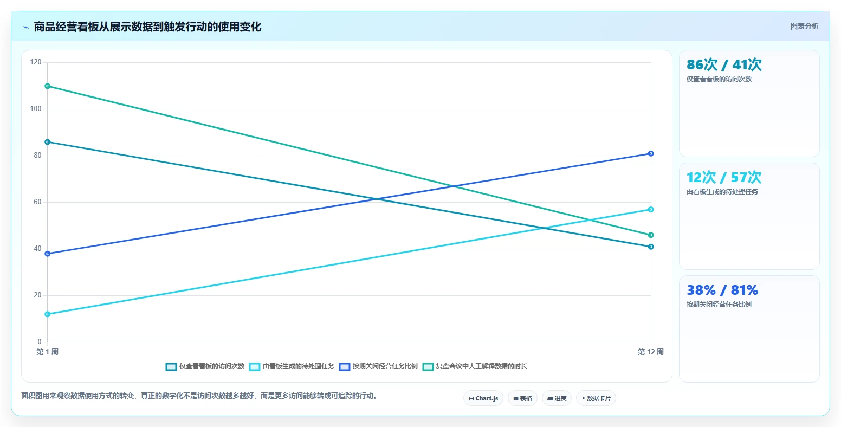The height and width of the screenshot is (427, 841).
Task: Click the 86次 / 41次 stat card
Action: (x=749, y=103)
